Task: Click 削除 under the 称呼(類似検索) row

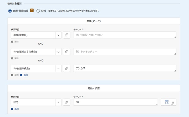Action: (16, 75)
